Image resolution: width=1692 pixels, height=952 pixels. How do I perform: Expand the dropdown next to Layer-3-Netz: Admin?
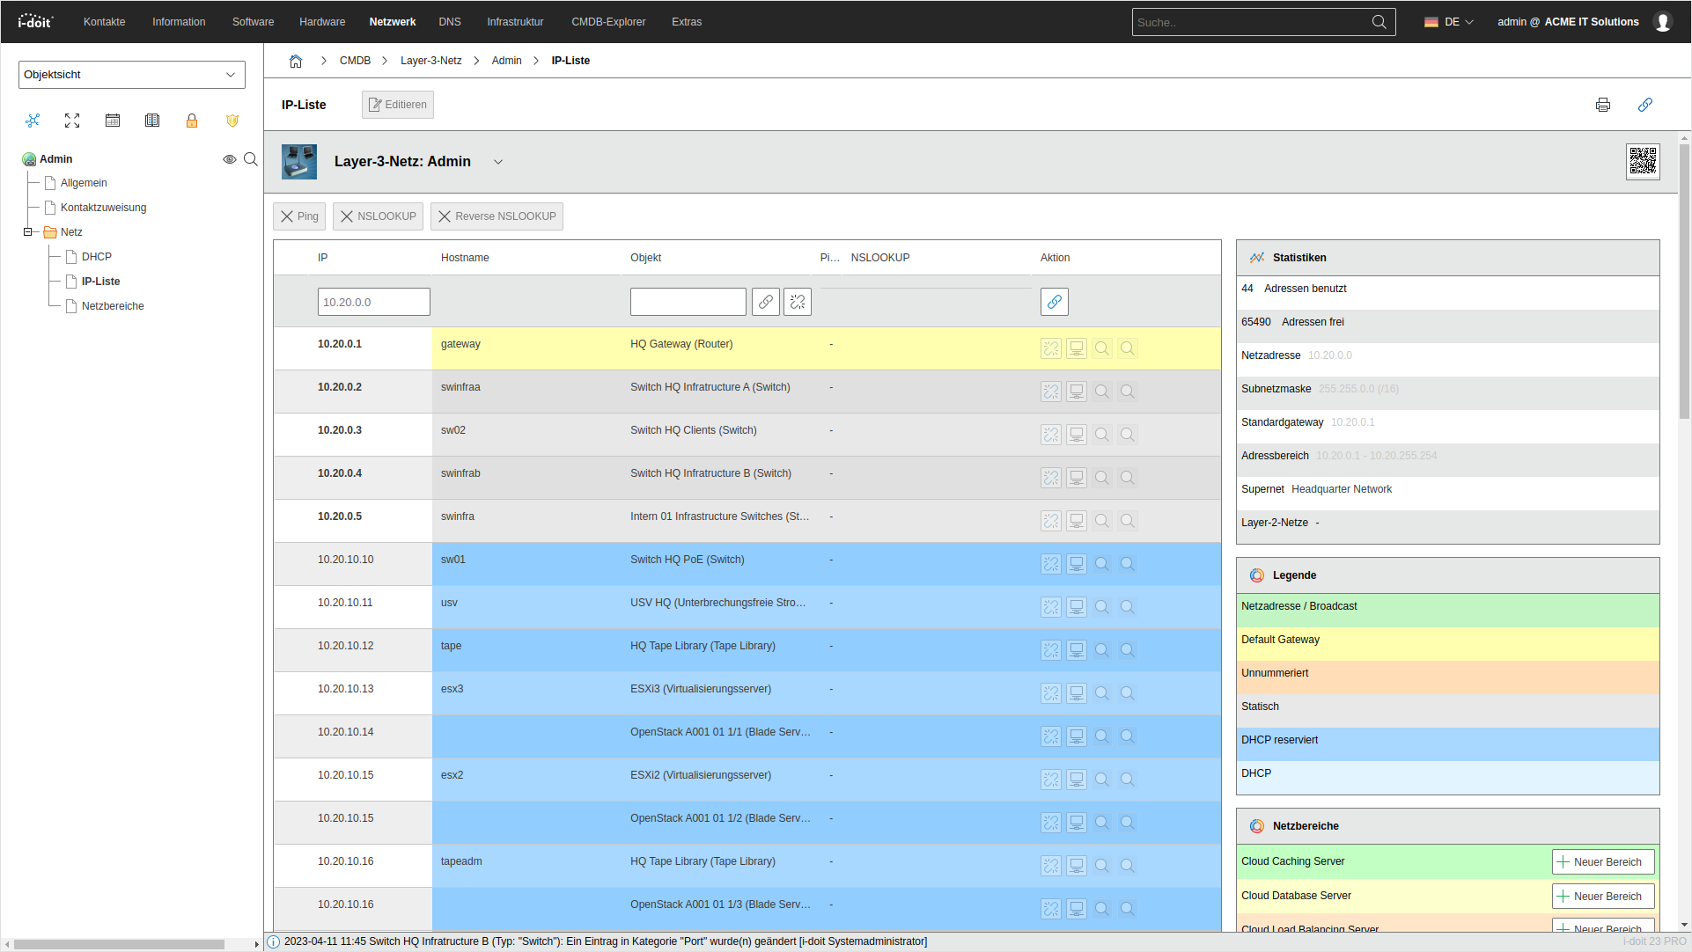click(498, 162)
